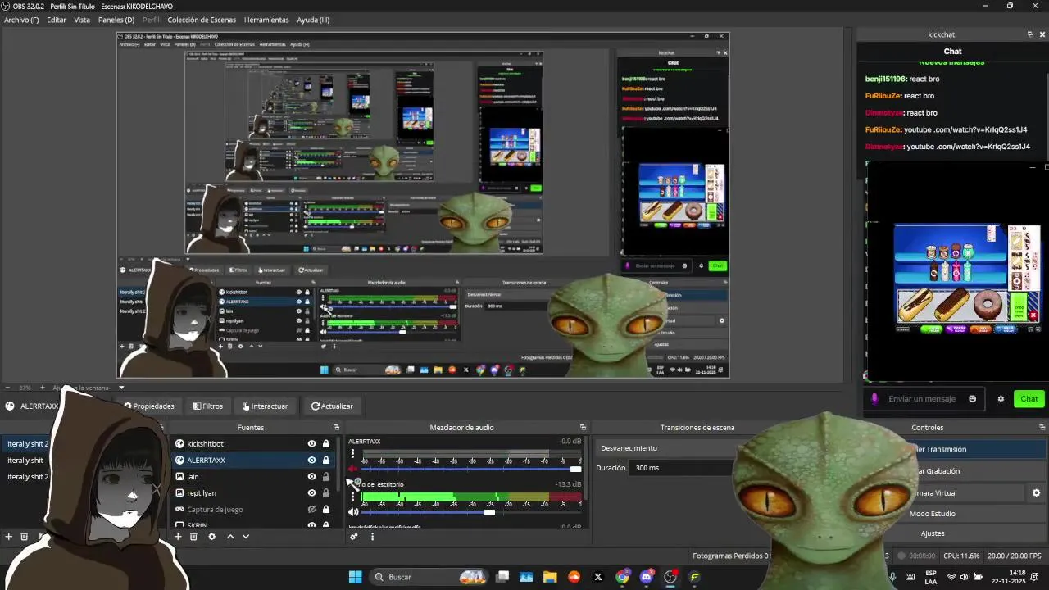Open the Ayuda (H) menu

click(x=313, y=20)
